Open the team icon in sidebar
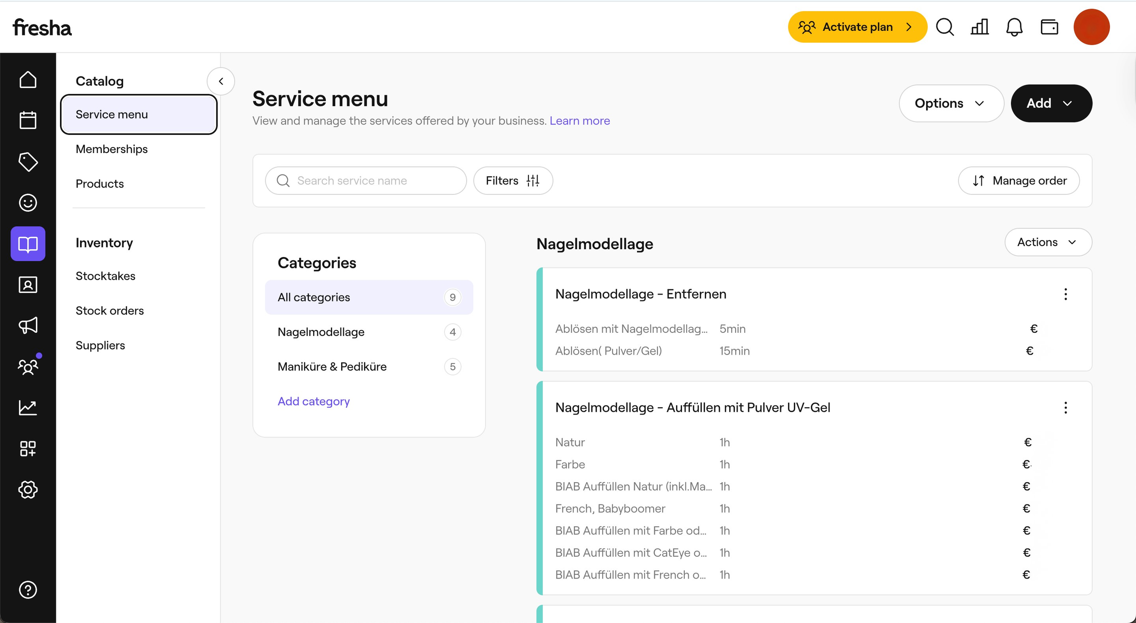The width and height of the screenshot is (1136, 623). (x=28, y=366)
